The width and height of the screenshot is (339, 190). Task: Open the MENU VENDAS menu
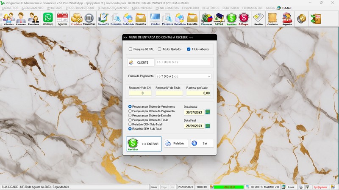click(142, 8)
